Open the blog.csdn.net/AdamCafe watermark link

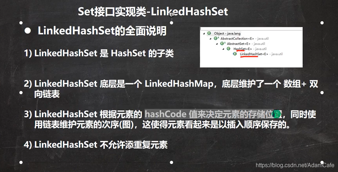click(x=295, y=165)
